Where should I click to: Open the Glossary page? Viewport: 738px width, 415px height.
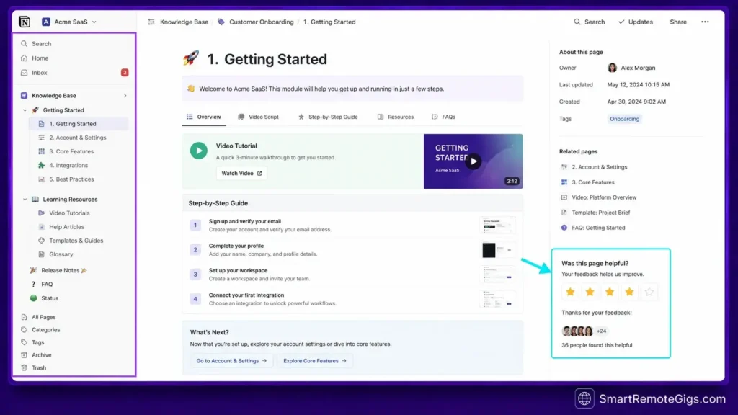pyautogui.click(x=61, y=254)
